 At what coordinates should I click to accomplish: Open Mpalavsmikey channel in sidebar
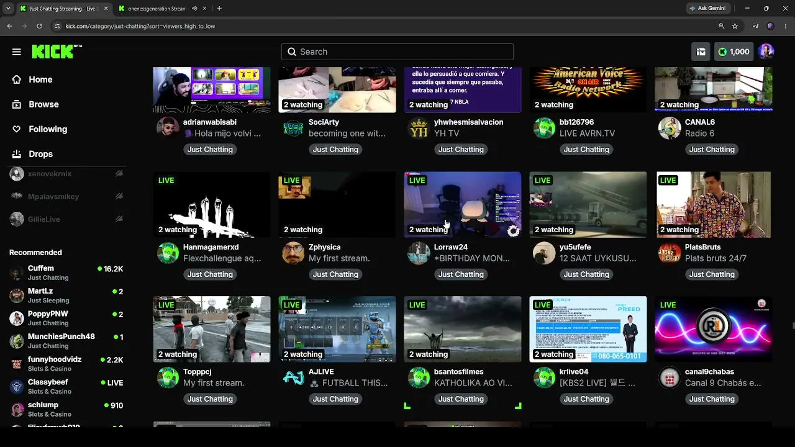66,196
